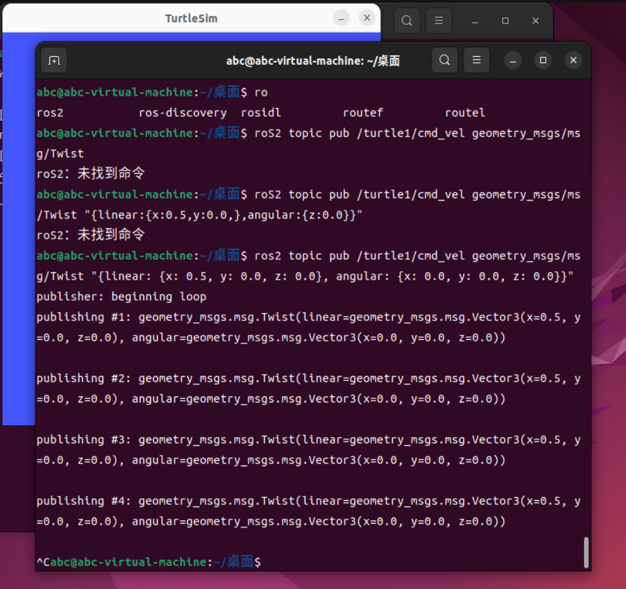
Task: Maximize the front terminal window
Action: (543, 61)
